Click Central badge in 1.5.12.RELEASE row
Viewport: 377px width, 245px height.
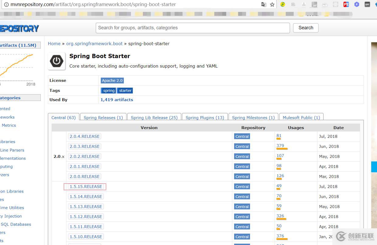pos(242,216)
